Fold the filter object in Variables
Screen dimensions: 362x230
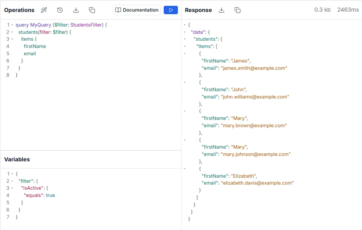(12, 181)
